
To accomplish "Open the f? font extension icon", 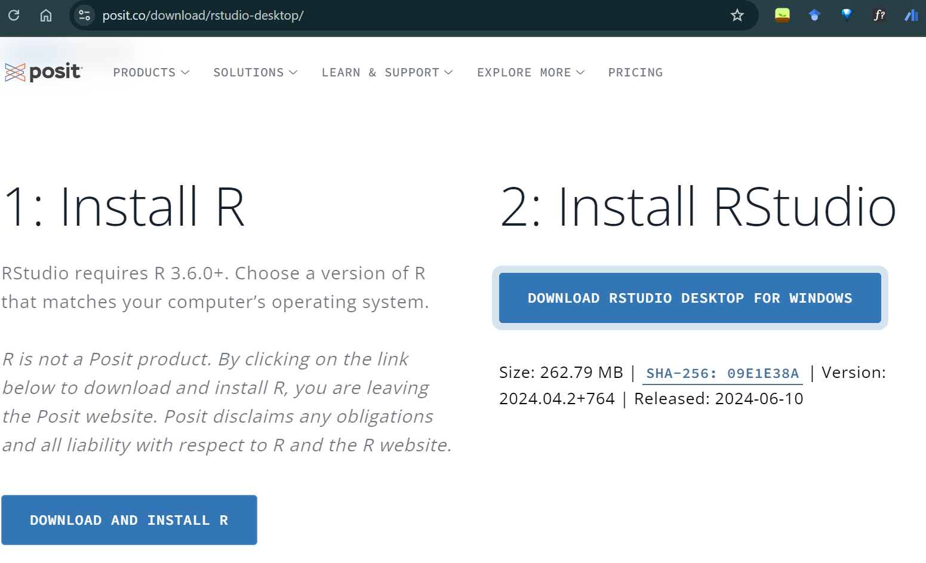I will point(879,15).
